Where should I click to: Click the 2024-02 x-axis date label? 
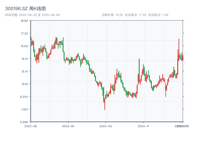pos(106,126)
